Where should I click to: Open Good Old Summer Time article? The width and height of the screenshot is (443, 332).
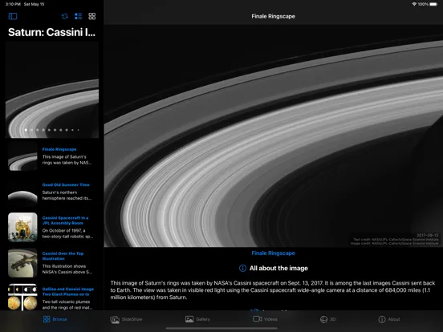[x=66, y=184]
